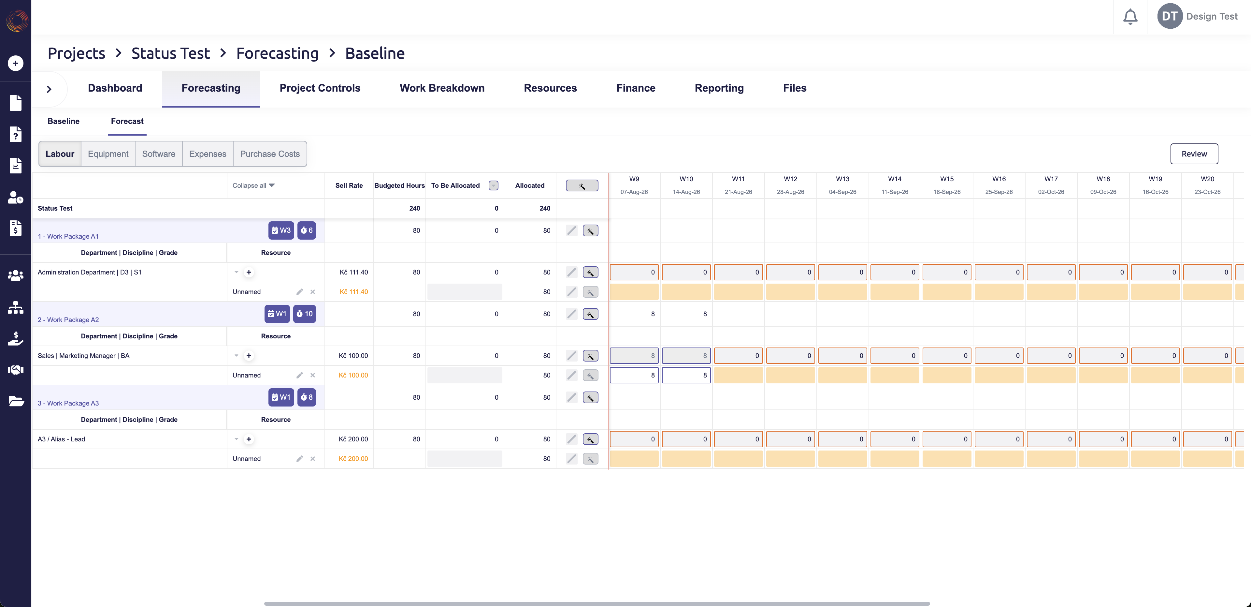
Task: Remove the Unnamed resource under Administration Department
Action: tap(313, 291)
